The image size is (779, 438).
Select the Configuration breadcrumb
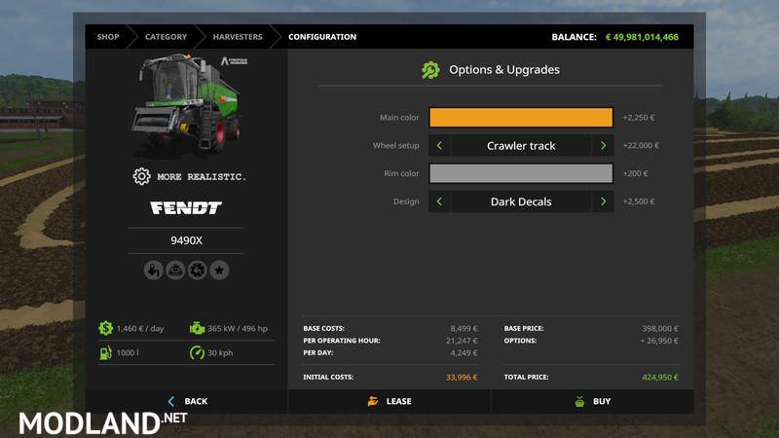[x=322, y=37]
